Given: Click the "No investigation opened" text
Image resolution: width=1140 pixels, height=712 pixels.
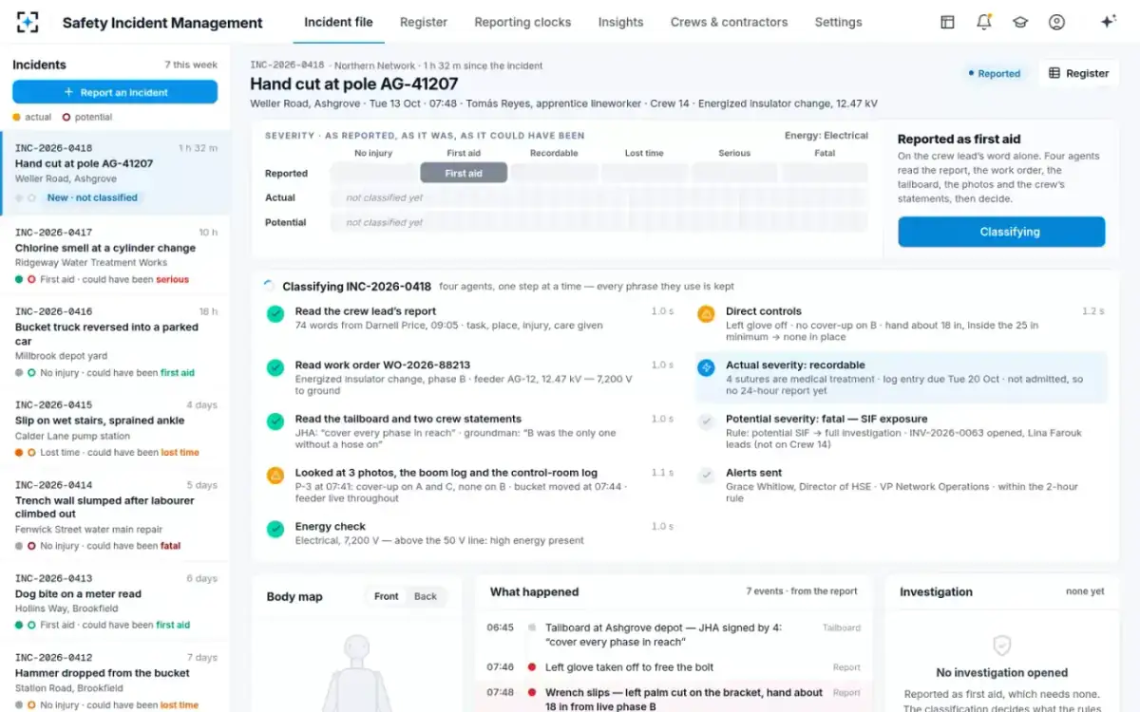Looking at the screenshot, I should coord(1001,672).
